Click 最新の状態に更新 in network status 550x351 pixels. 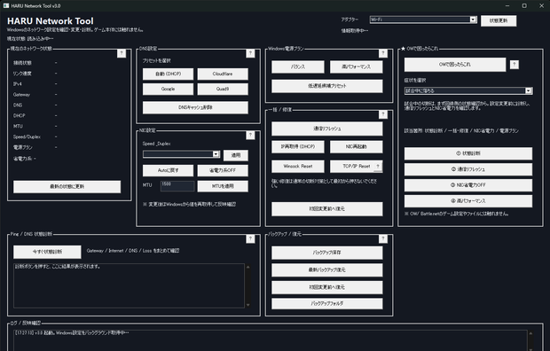(x=67, y=186)
